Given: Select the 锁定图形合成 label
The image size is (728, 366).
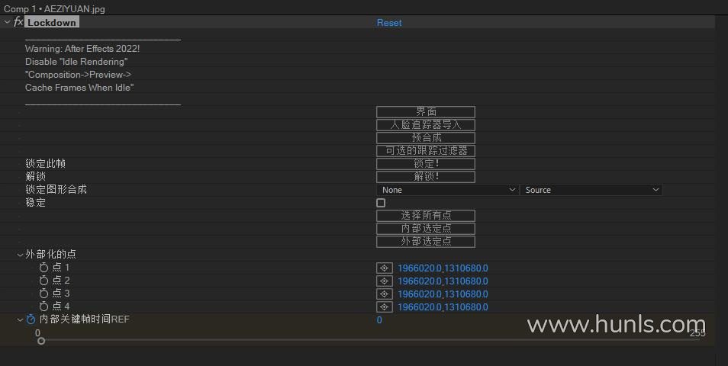Looking at the screenshot, I should 56,190.
